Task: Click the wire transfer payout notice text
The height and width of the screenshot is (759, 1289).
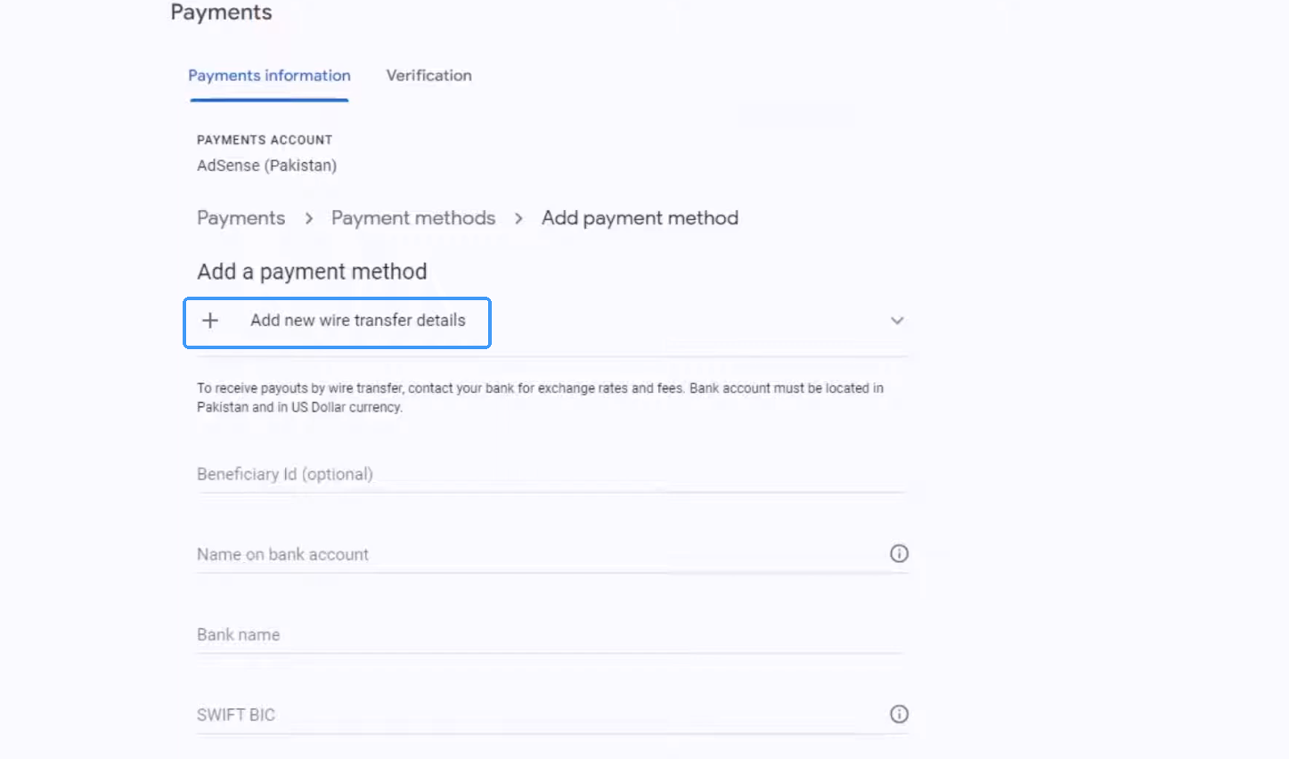Action: tap(540, 397)
